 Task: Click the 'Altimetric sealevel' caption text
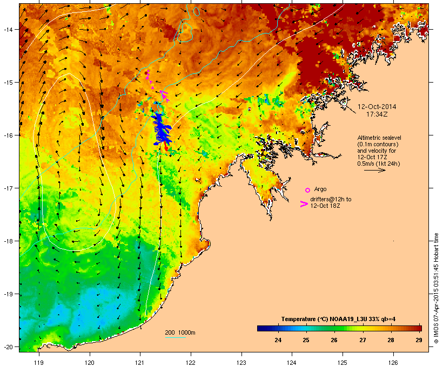(x=379, y=138)
